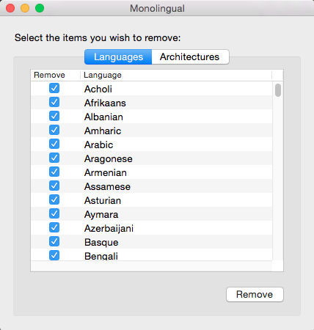Toggle the Albanian checkbox
The height and width of the screenshot is (330, 314).
(x=54, y=116)
